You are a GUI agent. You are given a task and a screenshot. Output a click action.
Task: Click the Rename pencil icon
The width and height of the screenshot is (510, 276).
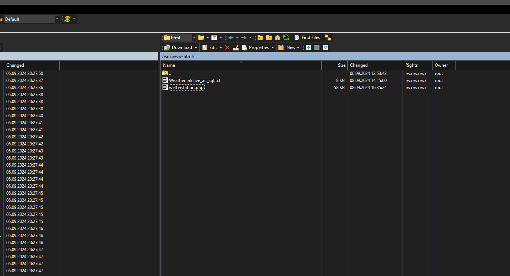coord(235,47)
